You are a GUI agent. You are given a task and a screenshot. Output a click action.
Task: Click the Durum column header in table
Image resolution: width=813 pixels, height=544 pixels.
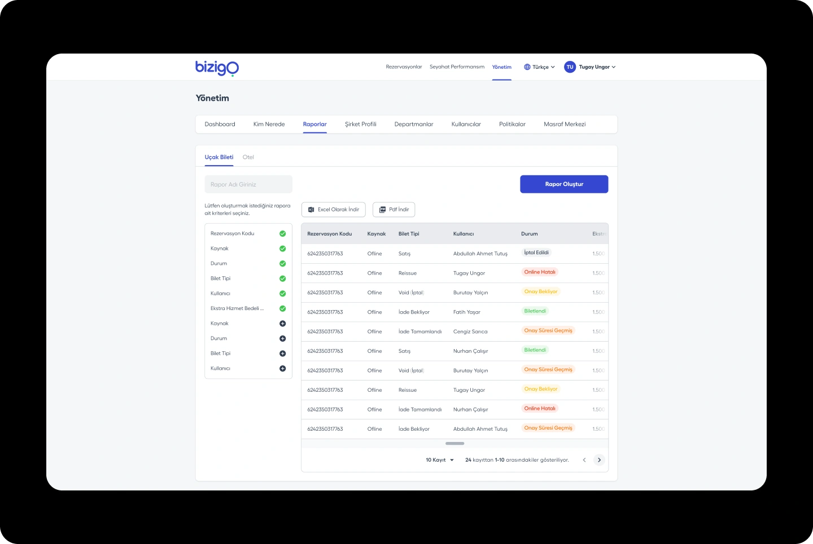530,234
